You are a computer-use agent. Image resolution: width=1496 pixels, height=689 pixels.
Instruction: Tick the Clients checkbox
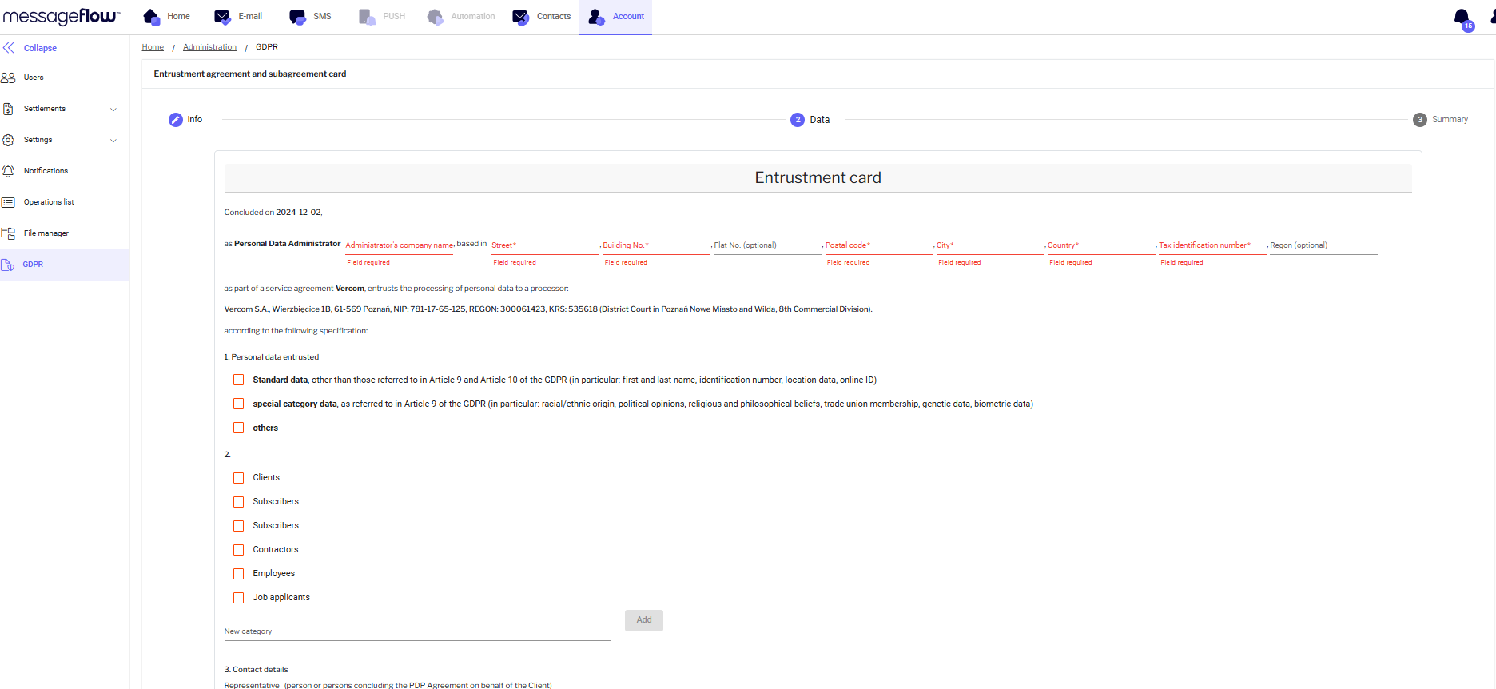coord(238,478)
